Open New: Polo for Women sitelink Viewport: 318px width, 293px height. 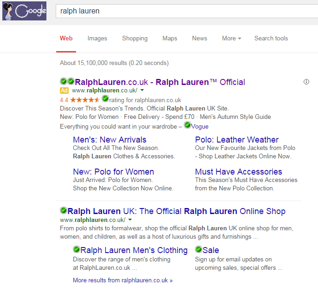(x=114, y=172)
